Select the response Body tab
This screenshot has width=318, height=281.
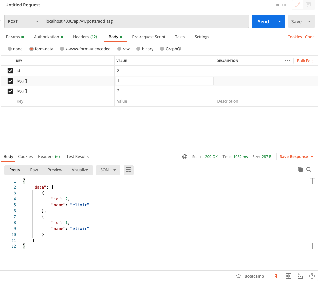(8, 157)
